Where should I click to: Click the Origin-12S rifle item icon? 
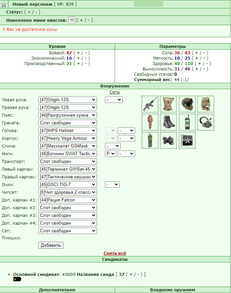[150, 104]
